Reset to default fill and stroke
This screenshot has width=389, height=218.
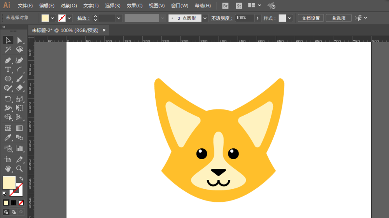[x=5, y=193]
